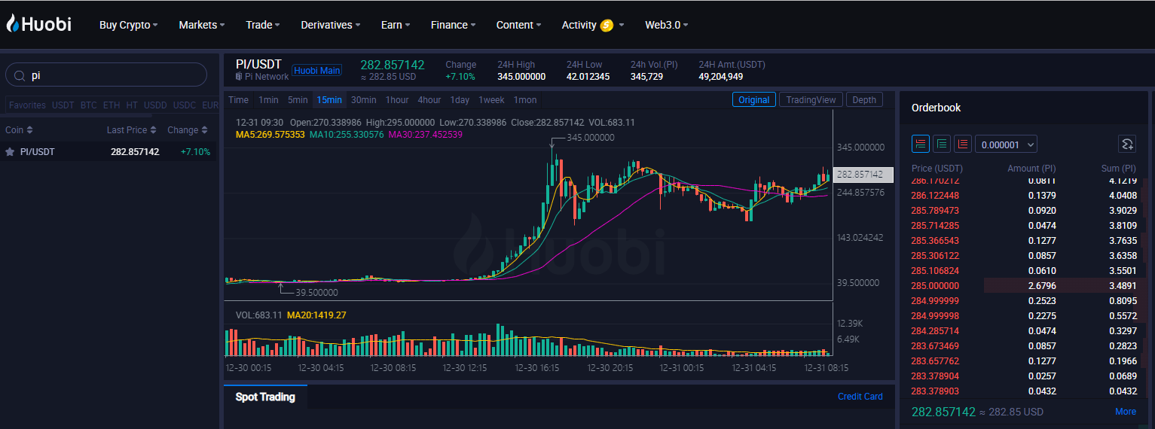Switch to the Original chart
Image resolution: width=1155 pixels, height=429 pixels.
753,100
